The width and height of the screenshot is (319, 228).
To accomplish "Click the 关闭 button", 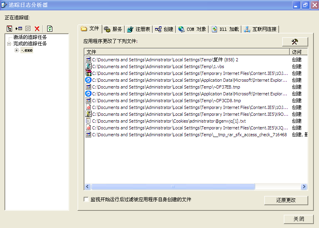I will pyautogui.click(x=299, y=219).
